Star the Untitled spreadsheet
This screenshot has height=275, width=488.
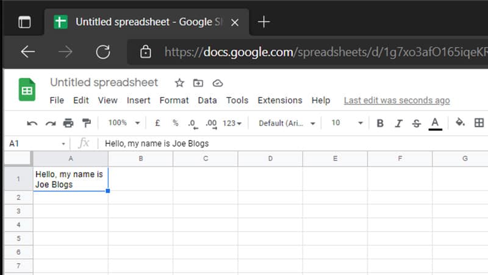[x=179, y=83]
